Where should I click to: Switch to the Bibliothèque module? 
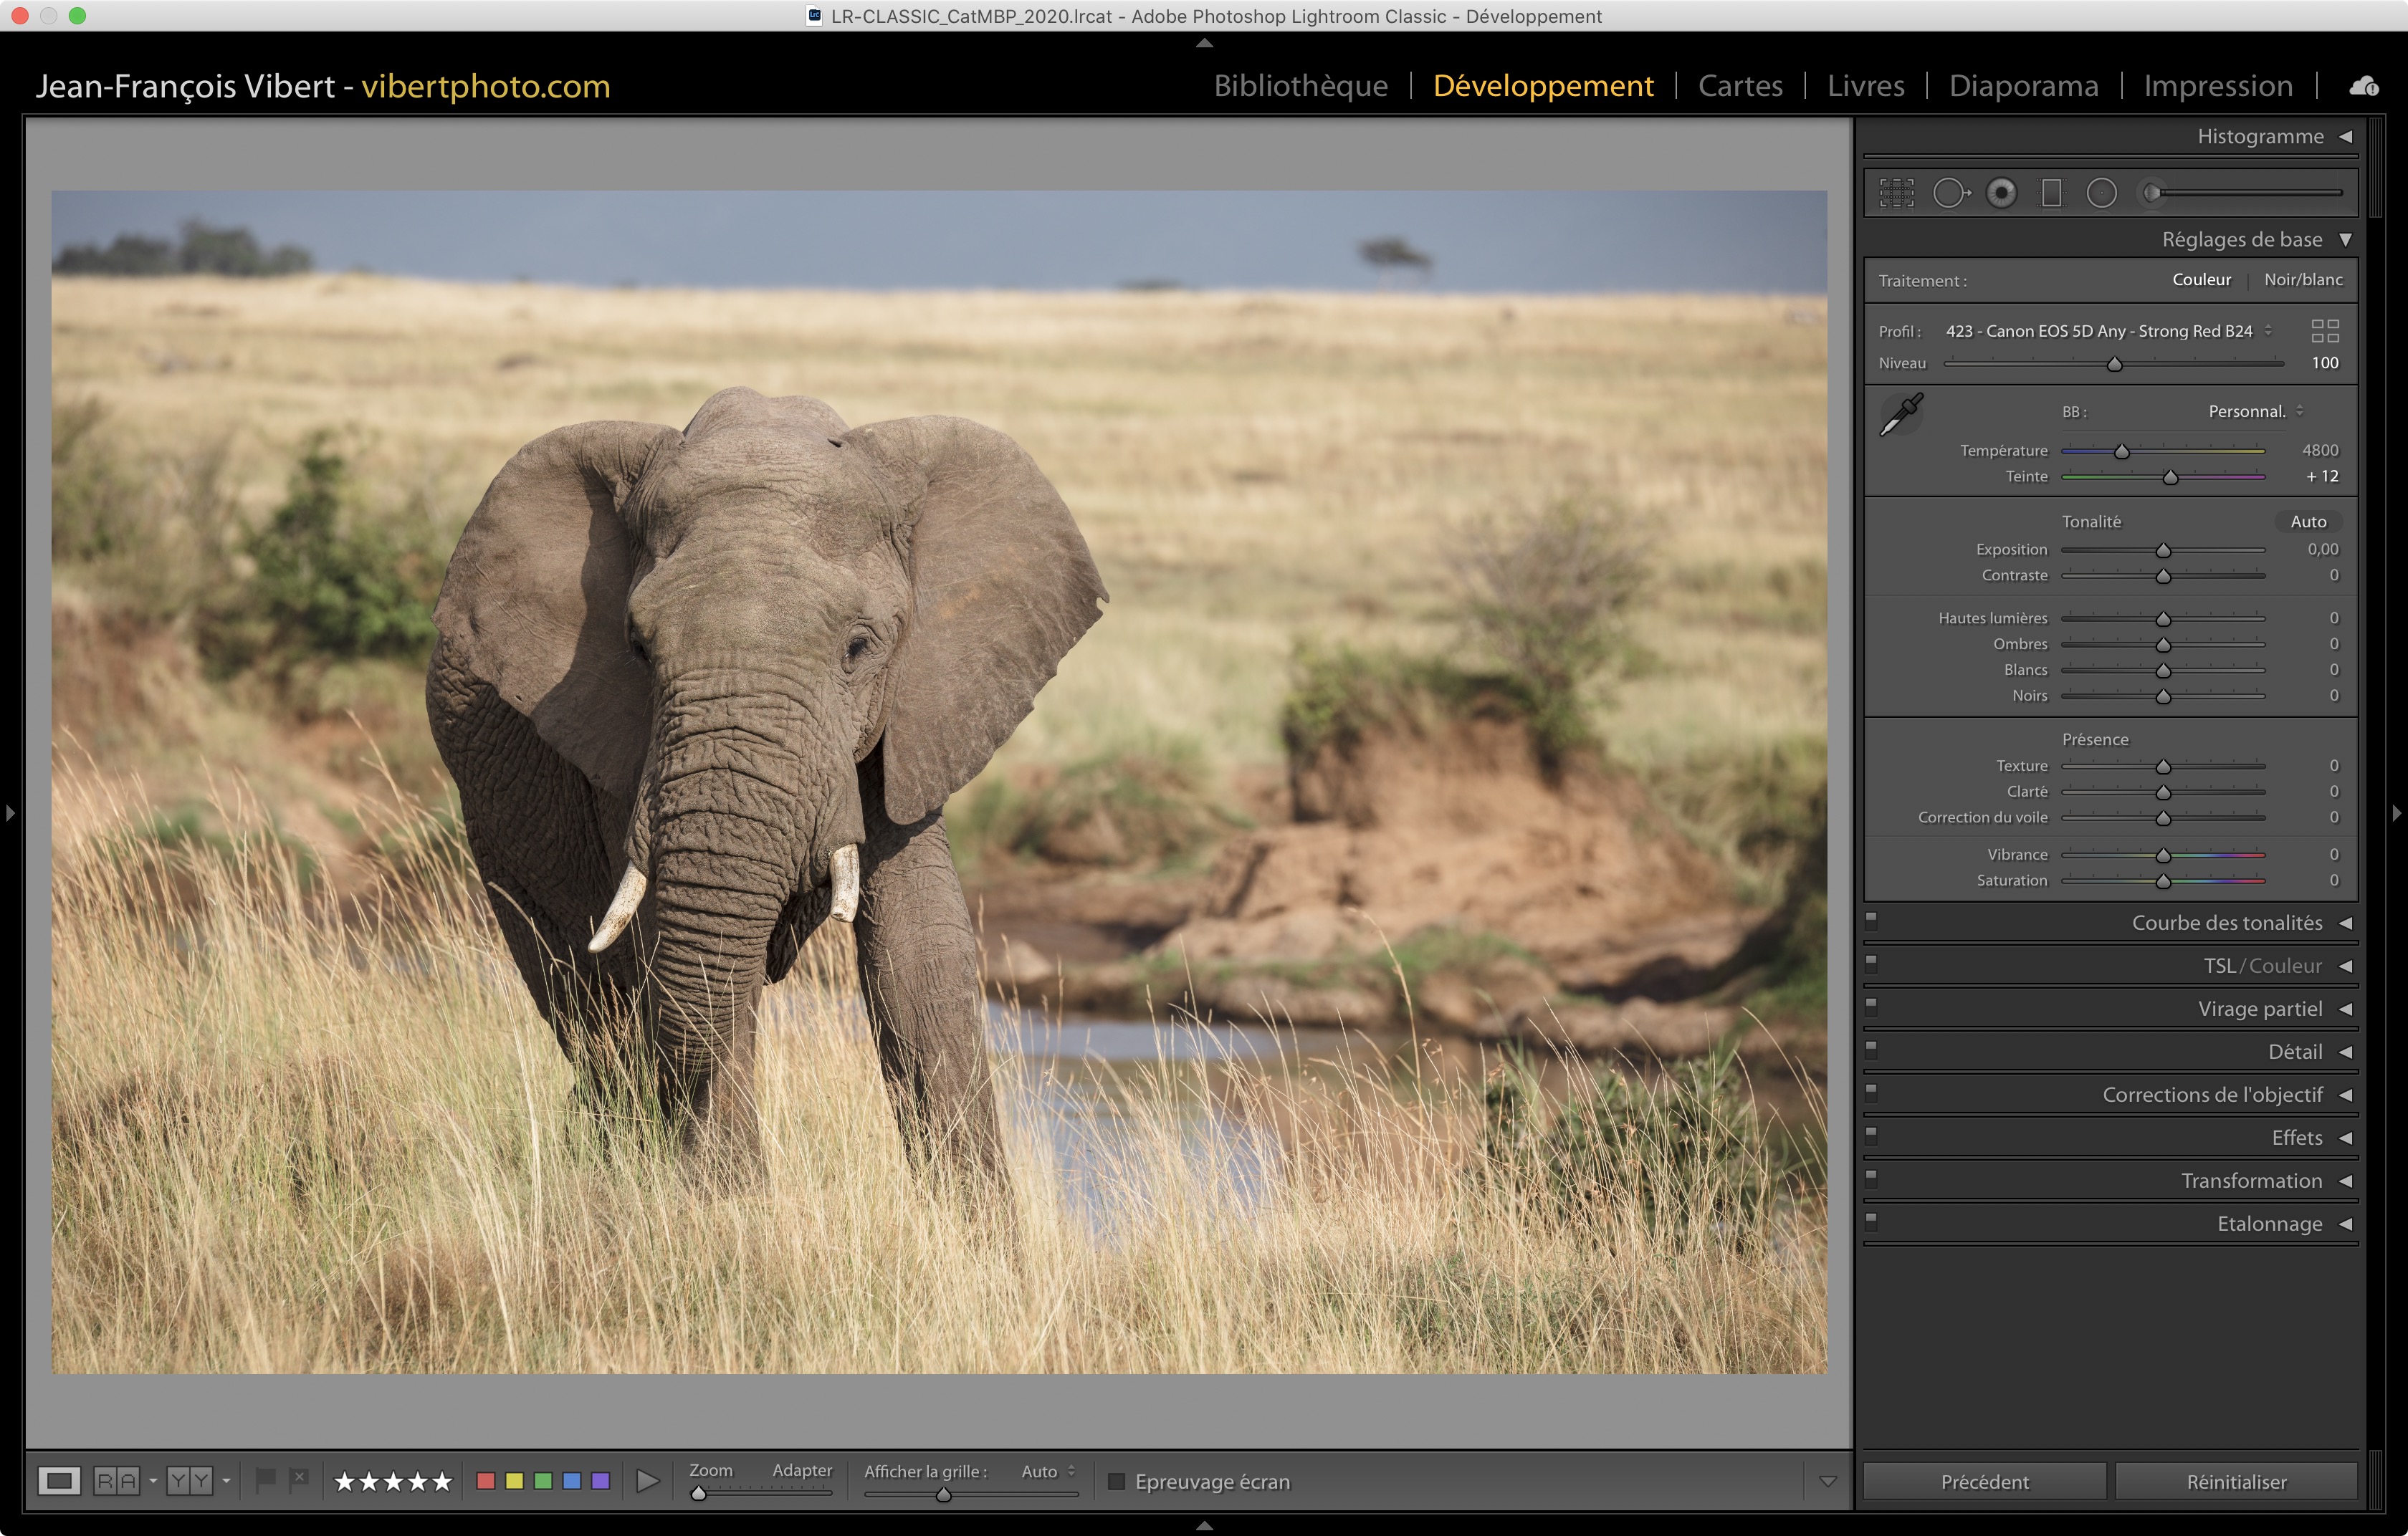pos(1300,86)
